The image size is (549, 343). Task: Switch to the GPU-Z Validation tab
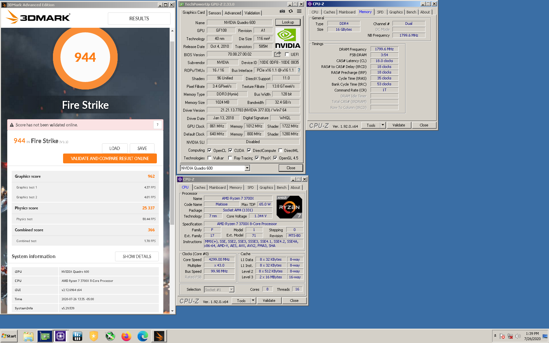point(252,13)
